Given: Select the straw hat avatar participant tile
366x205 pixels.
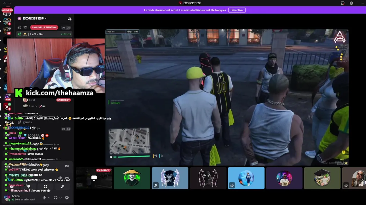Looking at the screenshot, I should pos(132,178).
